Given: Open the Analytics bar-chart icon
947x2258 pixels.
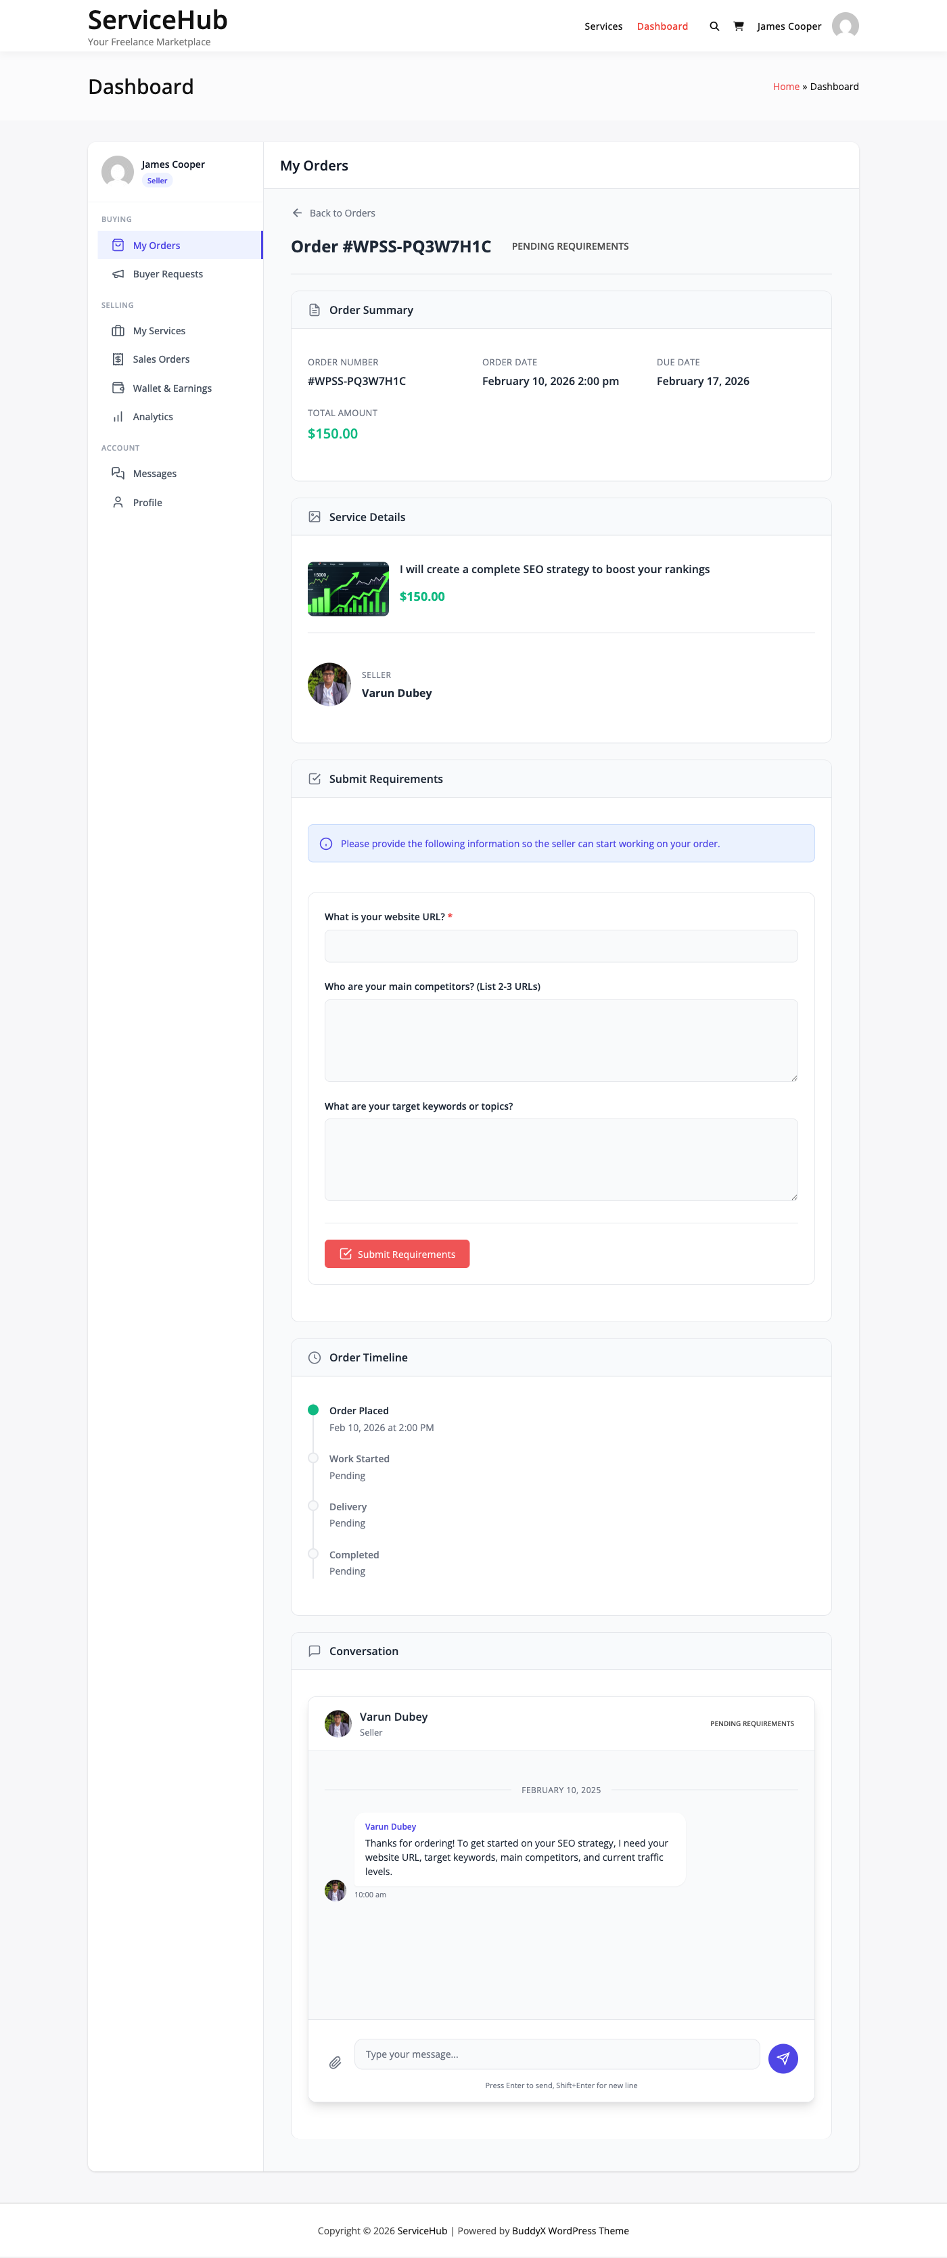Looking at the screenshot, I should (118, 416).
